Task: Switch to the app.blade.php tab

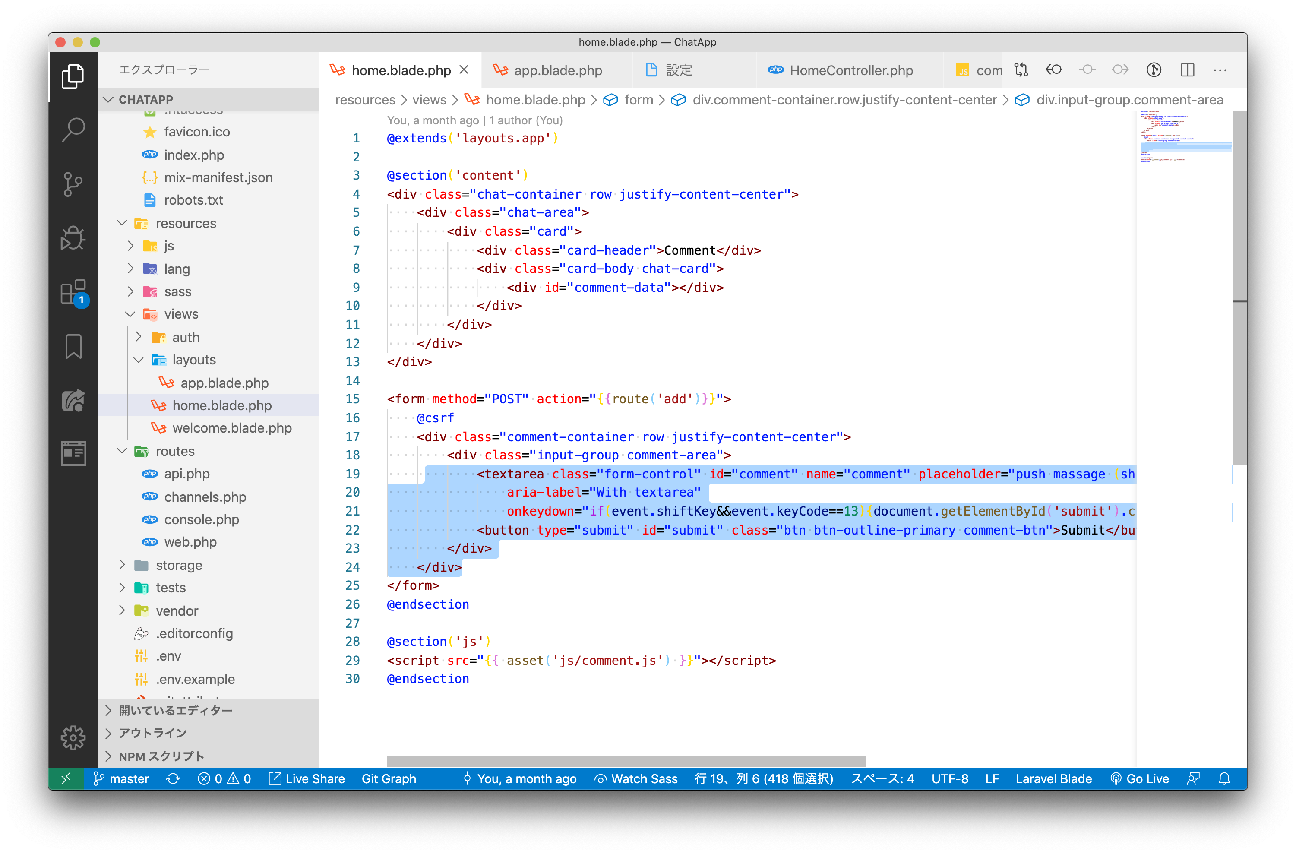Action: click(x=556, y=70)
